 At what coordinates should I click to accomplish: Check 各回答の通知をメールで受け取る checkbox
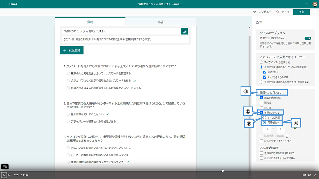click(x=261, y=158)
